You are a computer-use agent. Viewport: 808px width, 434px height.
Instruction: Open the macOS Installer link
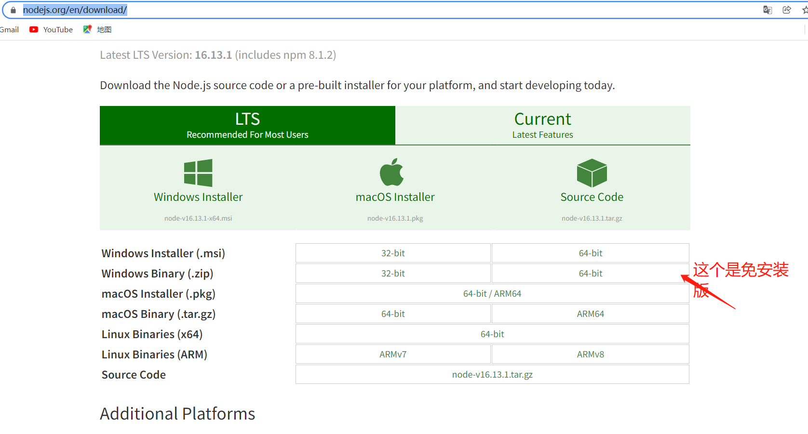point(395,197)
